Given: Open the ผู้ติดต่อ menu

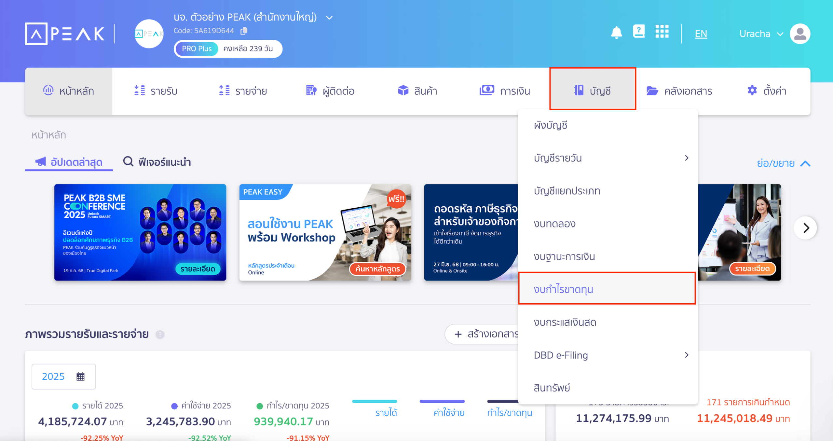Looking at the screenshot, I should click(x=330, y=91).
